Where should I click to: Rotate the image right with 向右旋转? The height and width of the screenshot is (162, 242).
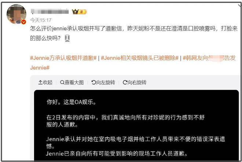pyautogui.click(x=135, y=82)
